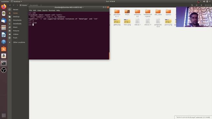
Task: Open Edit menu in Terminal
Action: click(x=34, y=10)
